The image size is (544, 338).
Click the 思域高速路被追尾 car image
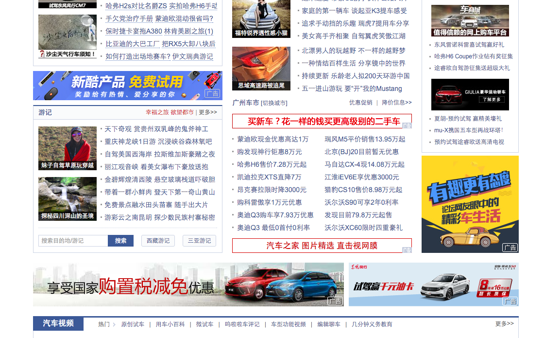(261, 69)
